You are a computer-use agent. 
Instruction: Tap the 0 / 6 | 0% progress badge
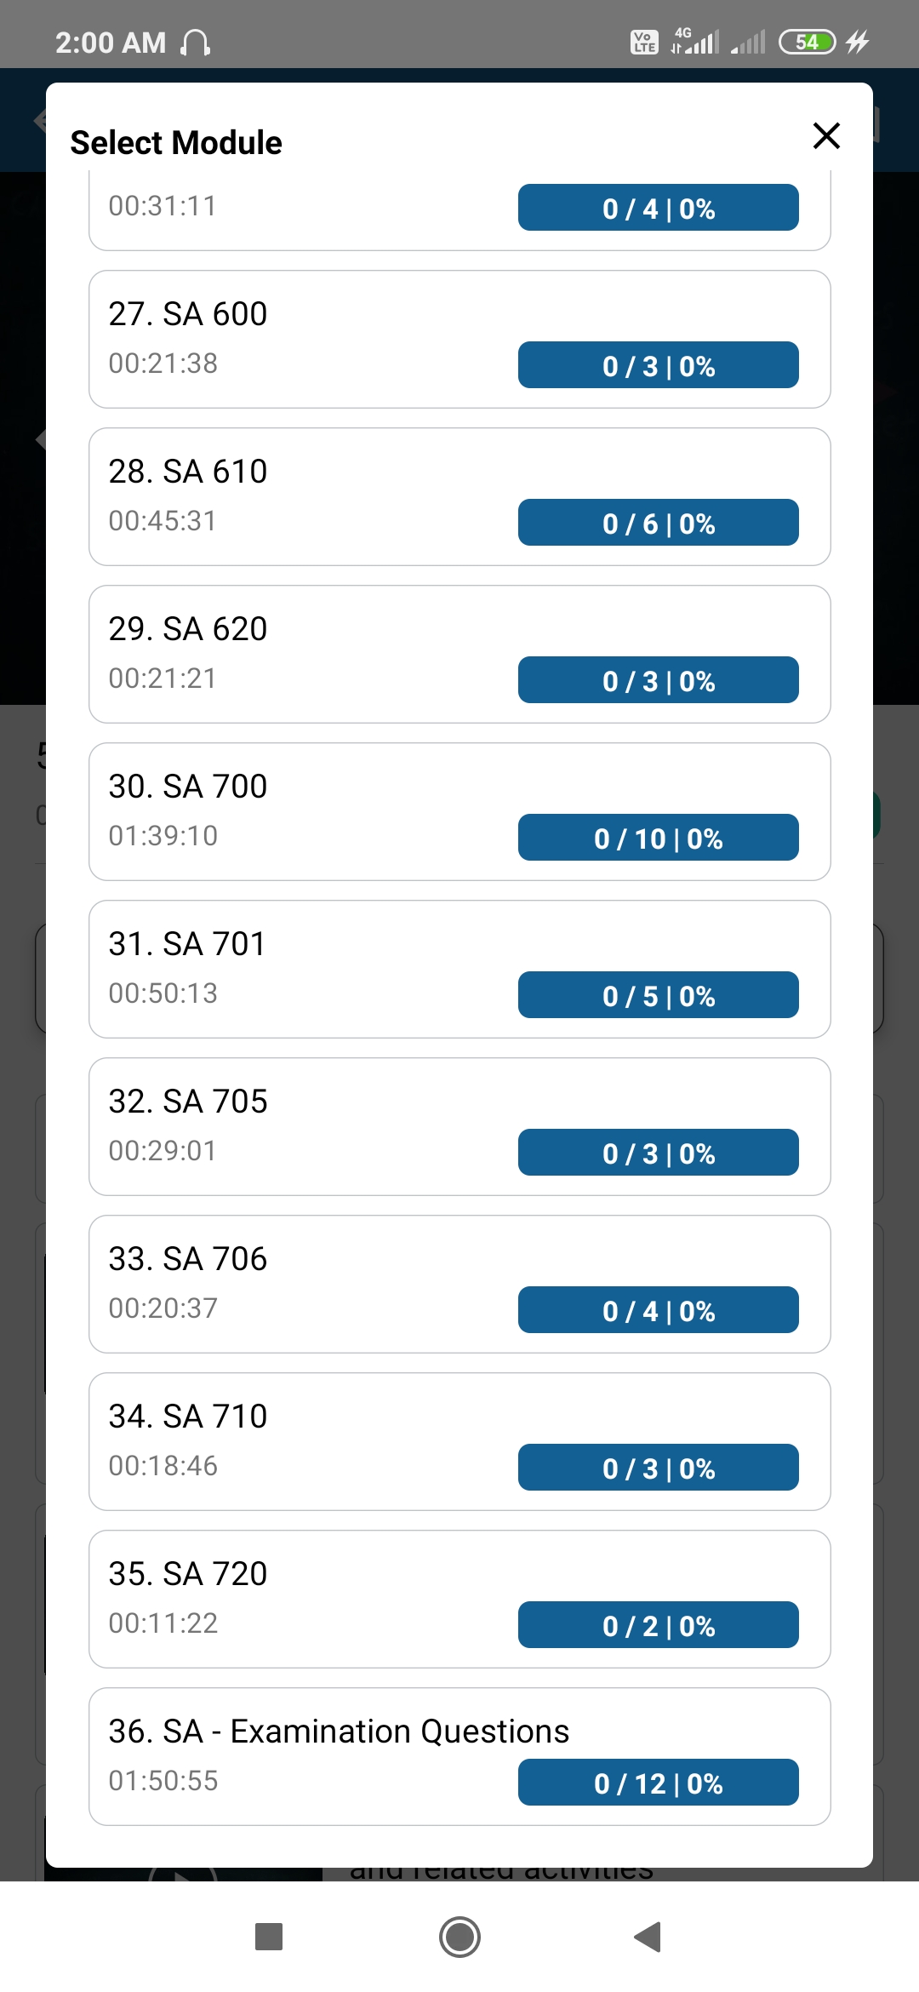[x=658, y=523]
